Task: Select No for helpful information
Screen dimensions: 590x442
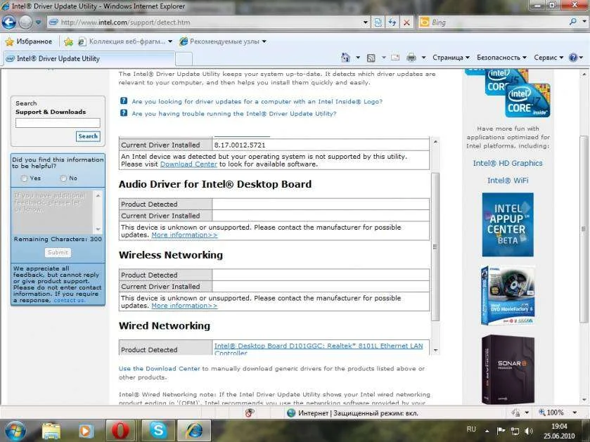Action: tap(63, 178)
